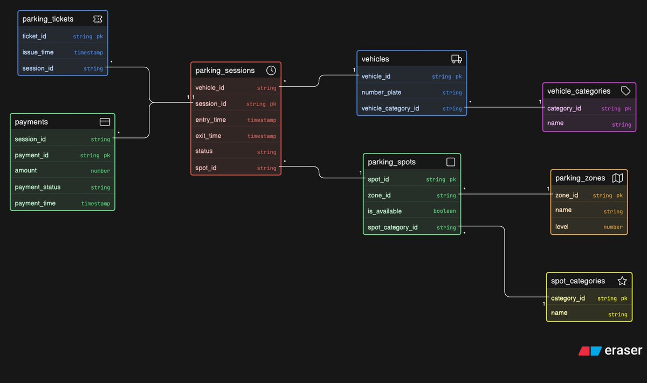Click category_id row in spot_categories table
Image resolution: width=647 pixels, height=383 pixels.
(x=589, y=298)
